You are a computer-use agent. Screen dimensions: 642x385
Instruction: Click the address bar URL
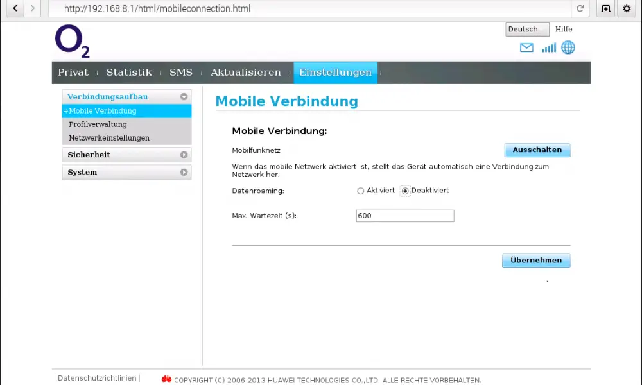(157, 8)
